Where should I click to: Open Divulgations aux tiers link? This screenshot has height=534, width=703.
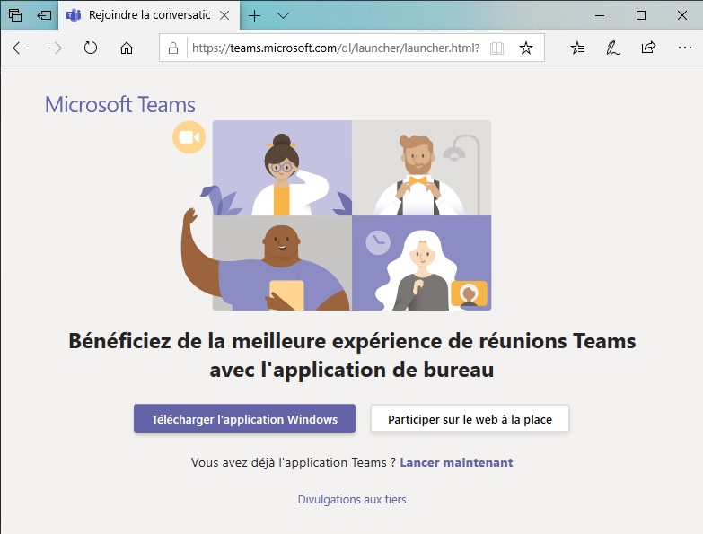pos(352,499)
